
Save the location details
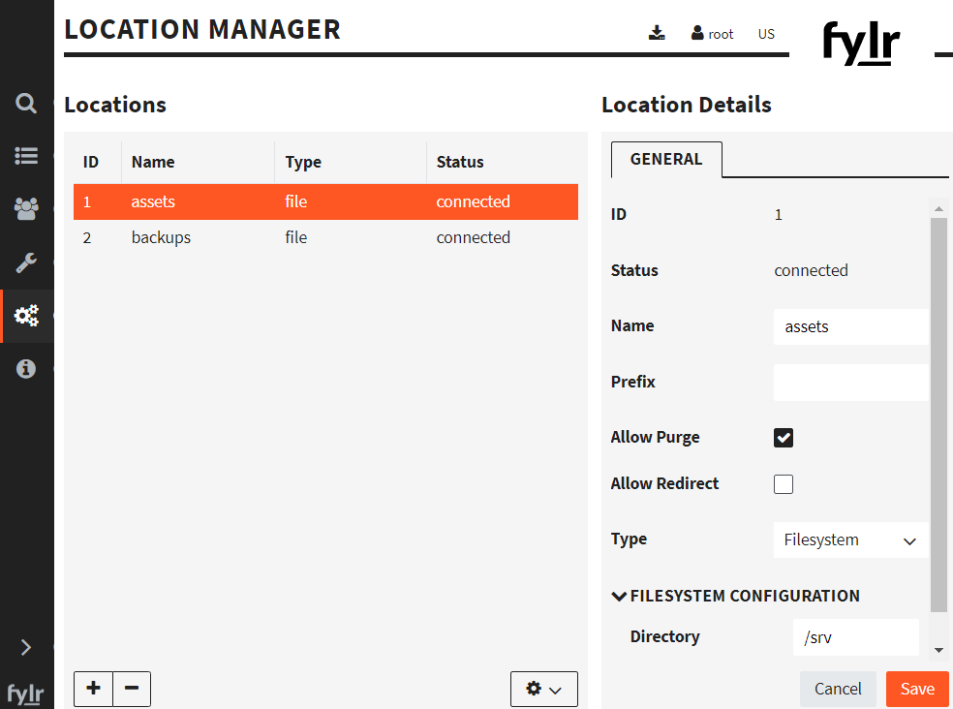point(916,689)
